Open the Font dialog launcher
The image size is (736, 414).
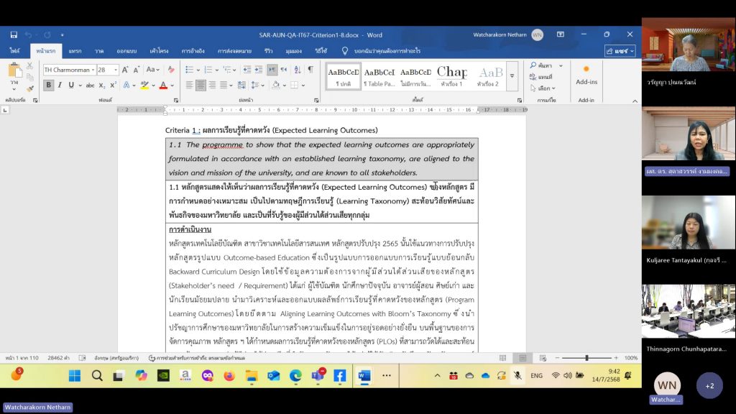point(176,101)
